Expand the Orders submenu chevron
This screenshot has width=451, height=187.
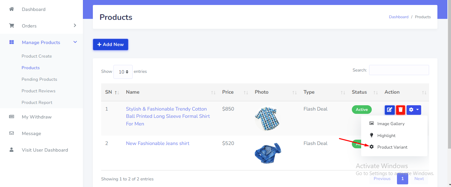click(x=75, y=25)
